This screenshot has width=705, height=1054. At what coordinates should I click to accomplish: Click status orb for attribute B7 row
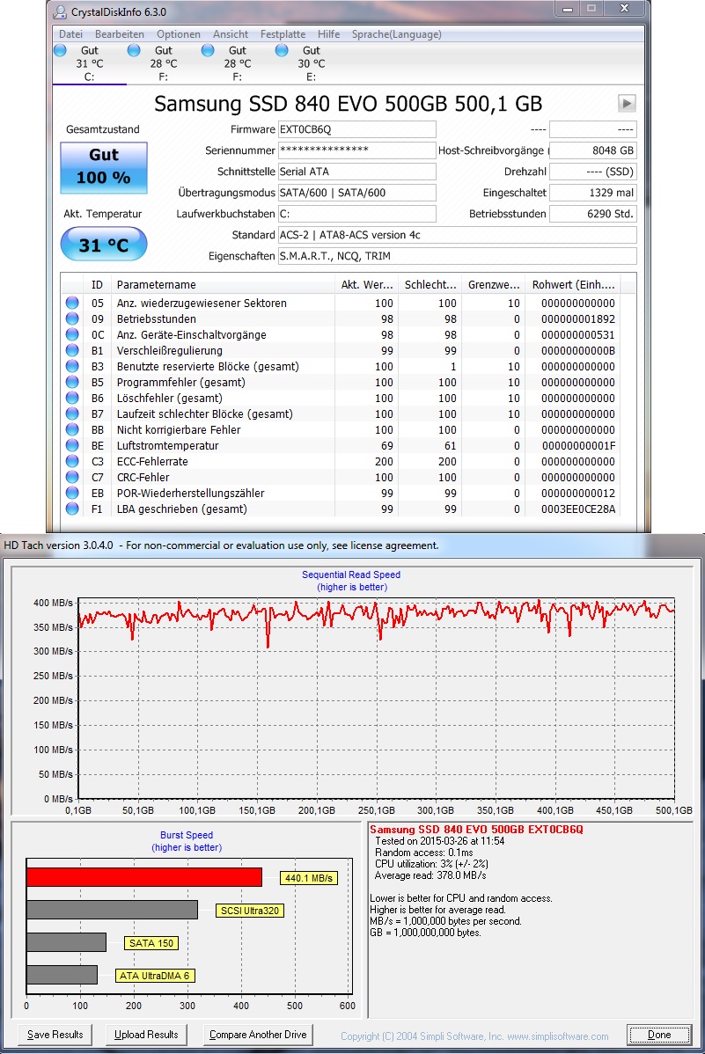[72, 414]
